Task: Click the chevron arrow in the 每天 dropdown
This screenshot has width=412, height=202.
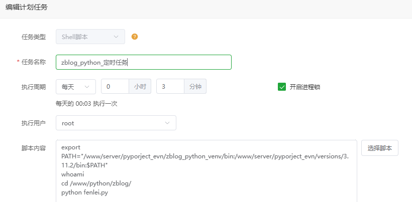Action: click(87, 87)
